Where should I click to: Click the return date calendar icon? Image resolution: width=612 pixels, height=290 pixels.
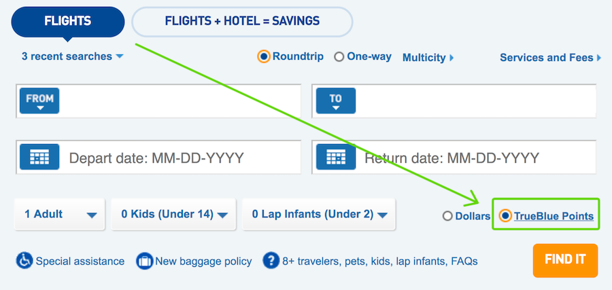[336, 157]
